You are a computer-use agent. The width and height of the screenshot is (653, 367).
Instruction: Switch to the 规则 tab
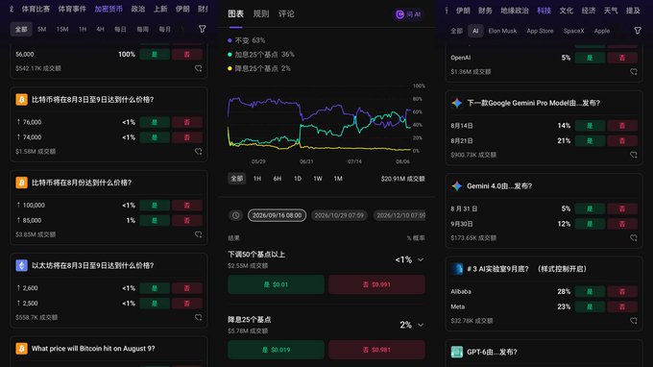(x=261, y=14)
